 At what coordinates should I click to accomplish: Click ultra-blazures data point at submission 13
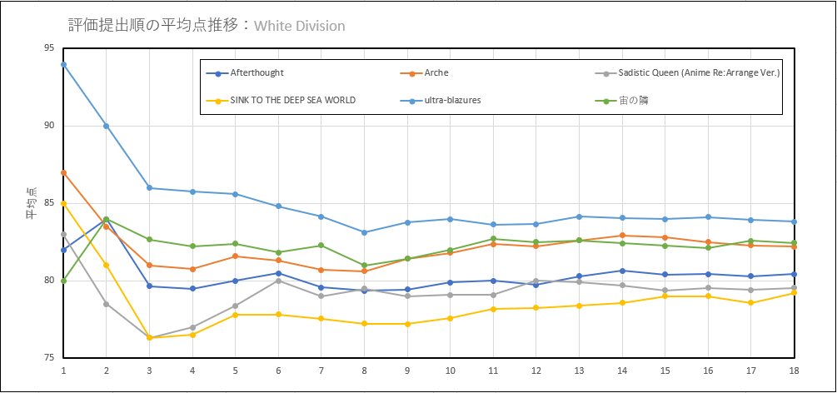tap(579, 216)
